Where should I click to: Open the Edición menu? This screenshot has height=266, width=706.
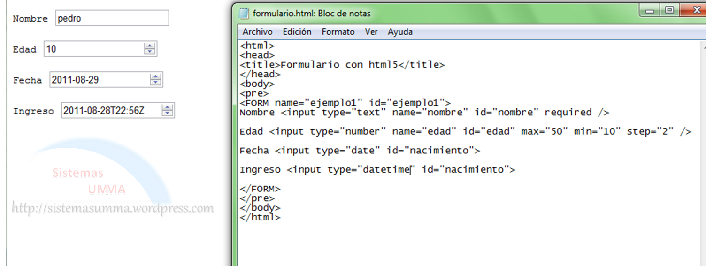point(297,32)
